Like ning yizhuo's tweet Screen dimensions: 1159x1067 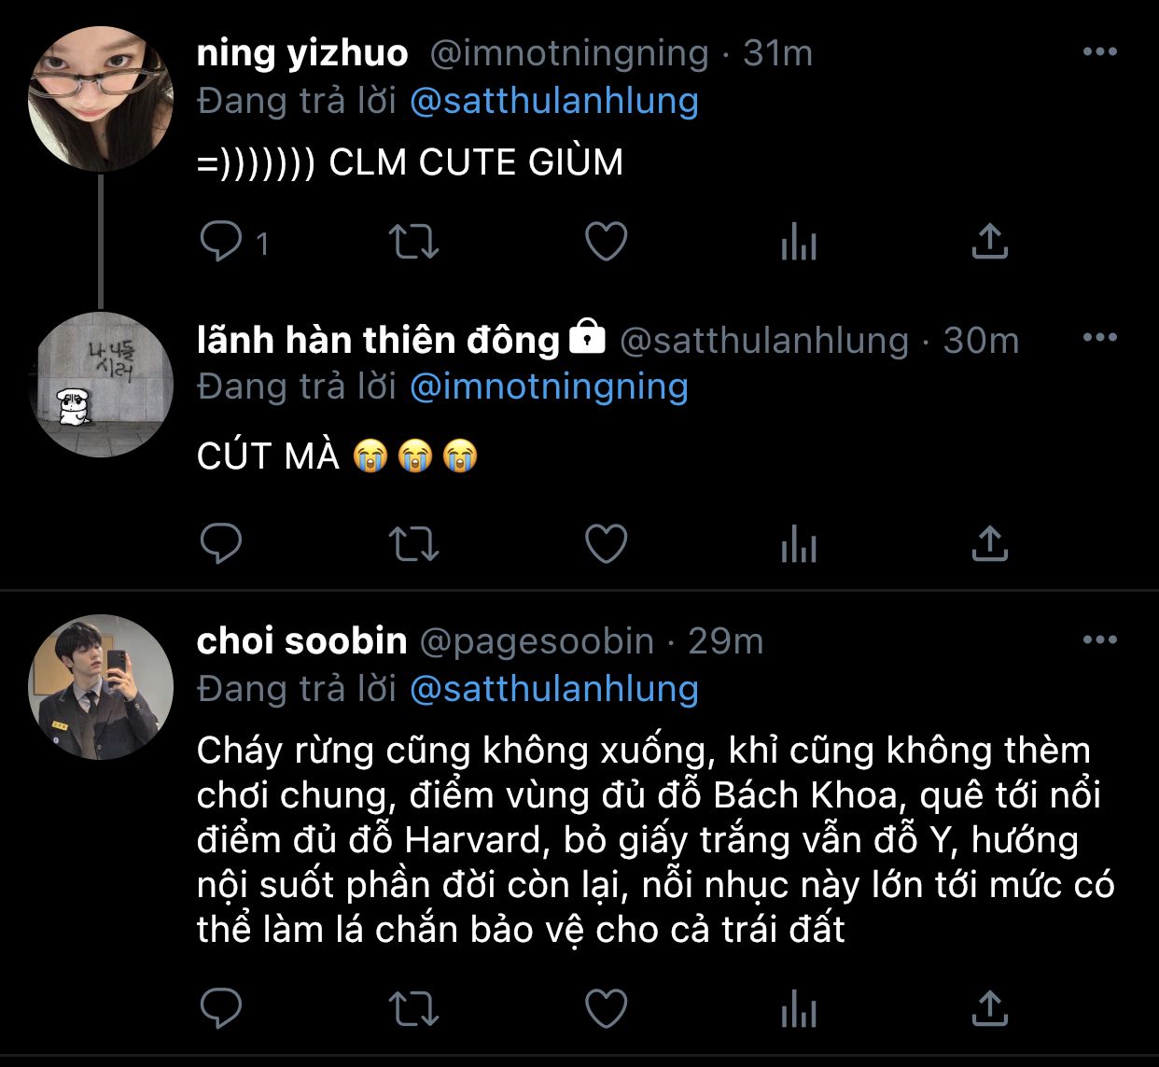[606, 243]
